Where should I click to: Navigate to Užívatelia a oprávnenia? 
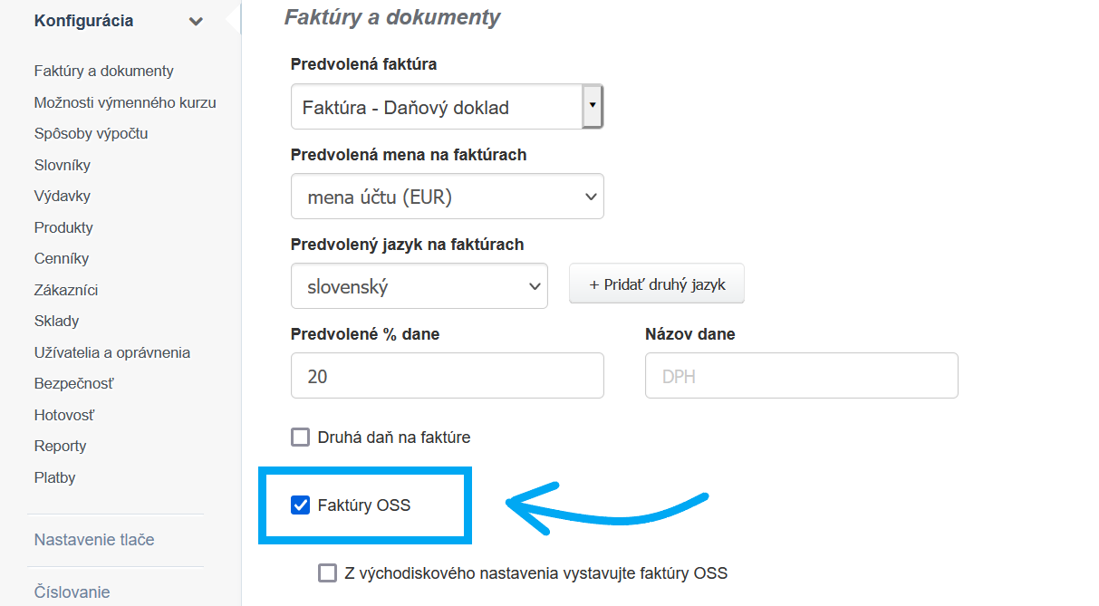tap(112, 352)
